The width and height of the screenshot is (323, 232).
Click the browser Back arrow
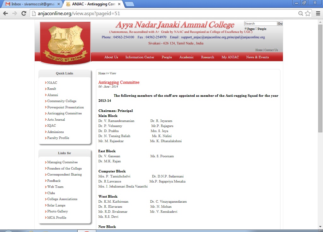click(x=6, y=14)
